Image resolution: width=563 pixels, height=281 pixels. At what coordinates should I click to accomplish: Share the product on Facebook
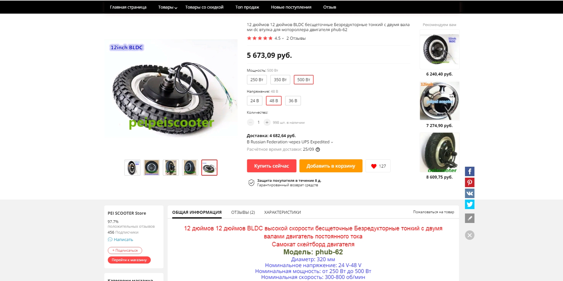click(x=470, y=171)
